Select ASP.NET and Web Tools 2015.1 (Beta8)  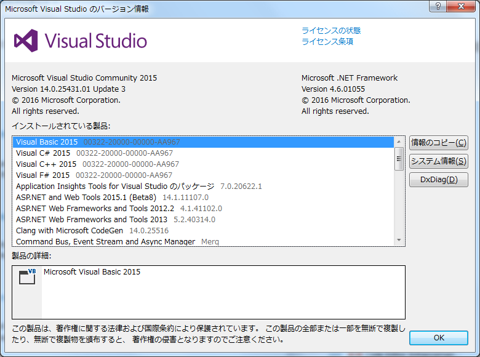tap(203, 198)
